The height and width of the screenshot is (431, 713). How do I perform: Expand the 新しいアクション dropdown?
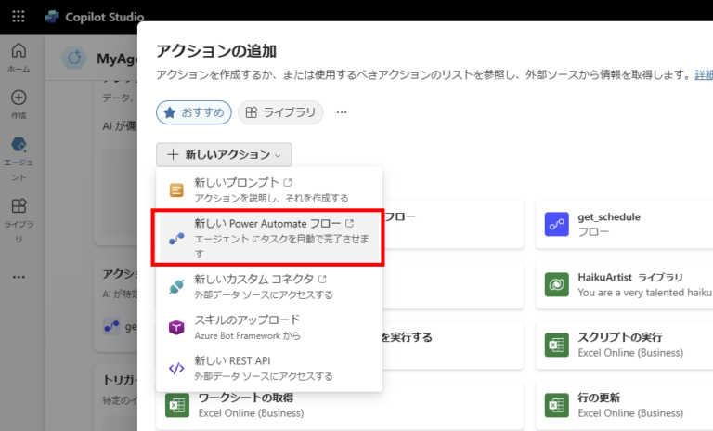(224, 154)
